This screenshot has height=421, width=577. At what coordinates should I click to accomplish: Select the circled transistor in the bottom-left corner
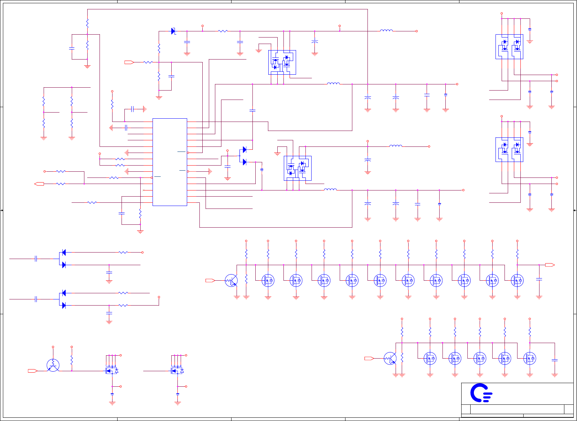53,365
